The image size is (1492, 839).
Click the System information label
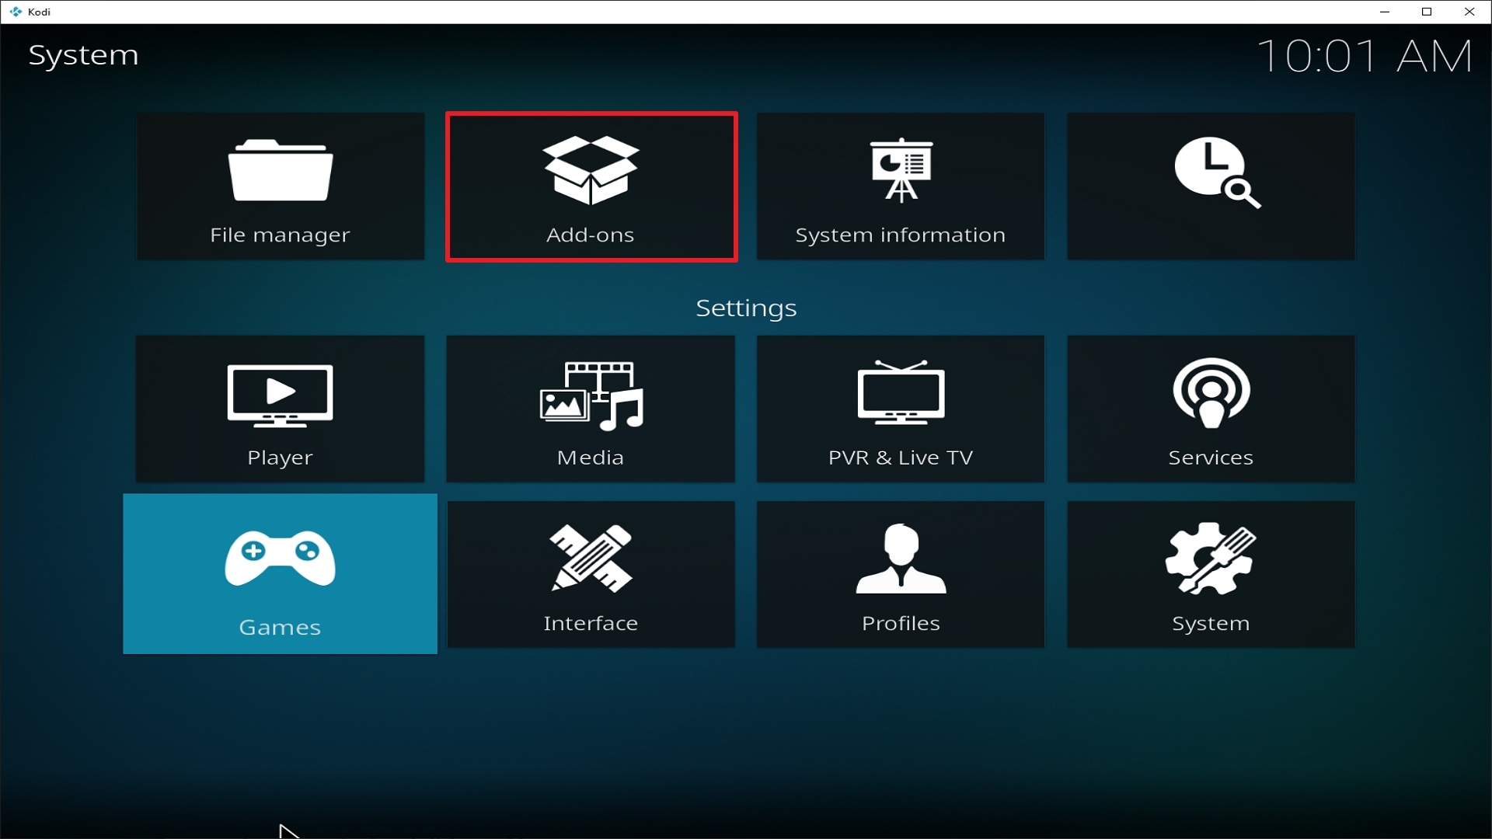pyautogui.click(x=901, y=235)
